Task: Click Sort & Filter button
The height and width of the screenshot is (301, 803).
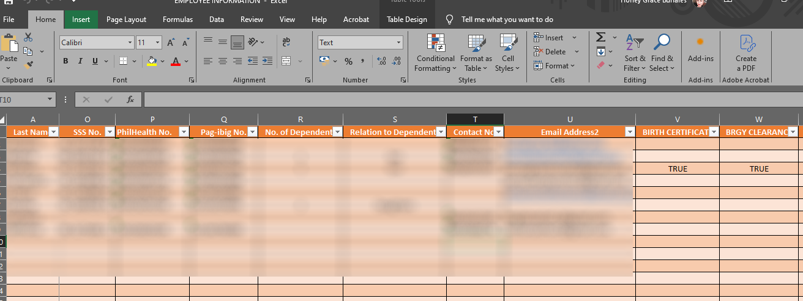Action: (635, 53)
